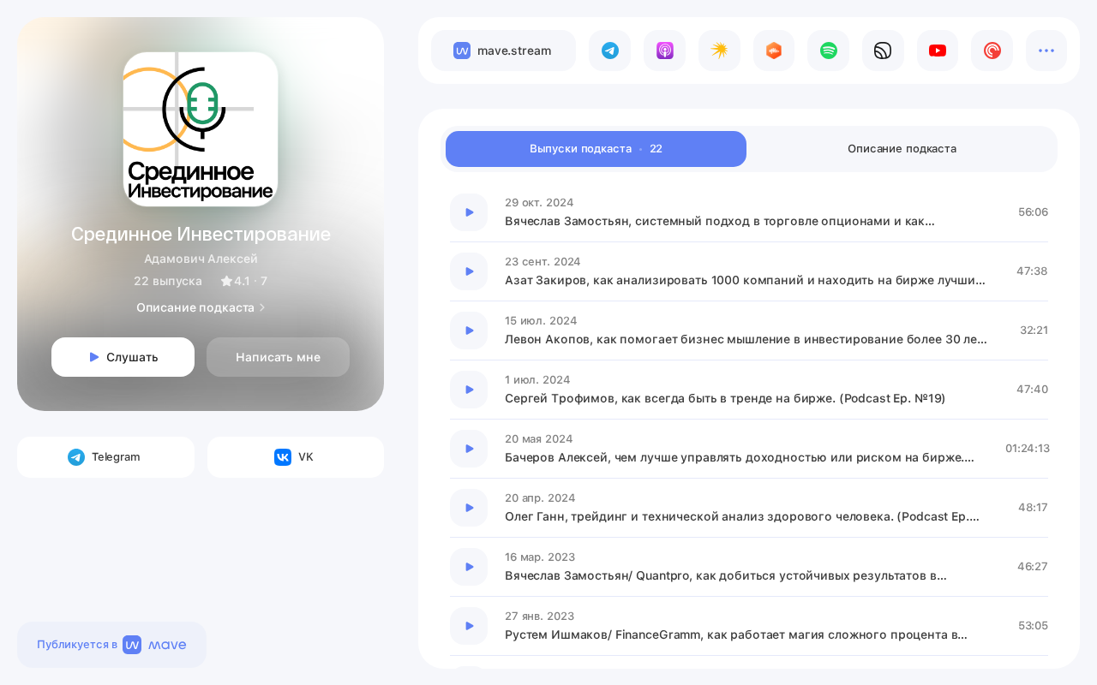Open the mave.stream link button
The image size is (1097, 685).
tap(503, 51)
